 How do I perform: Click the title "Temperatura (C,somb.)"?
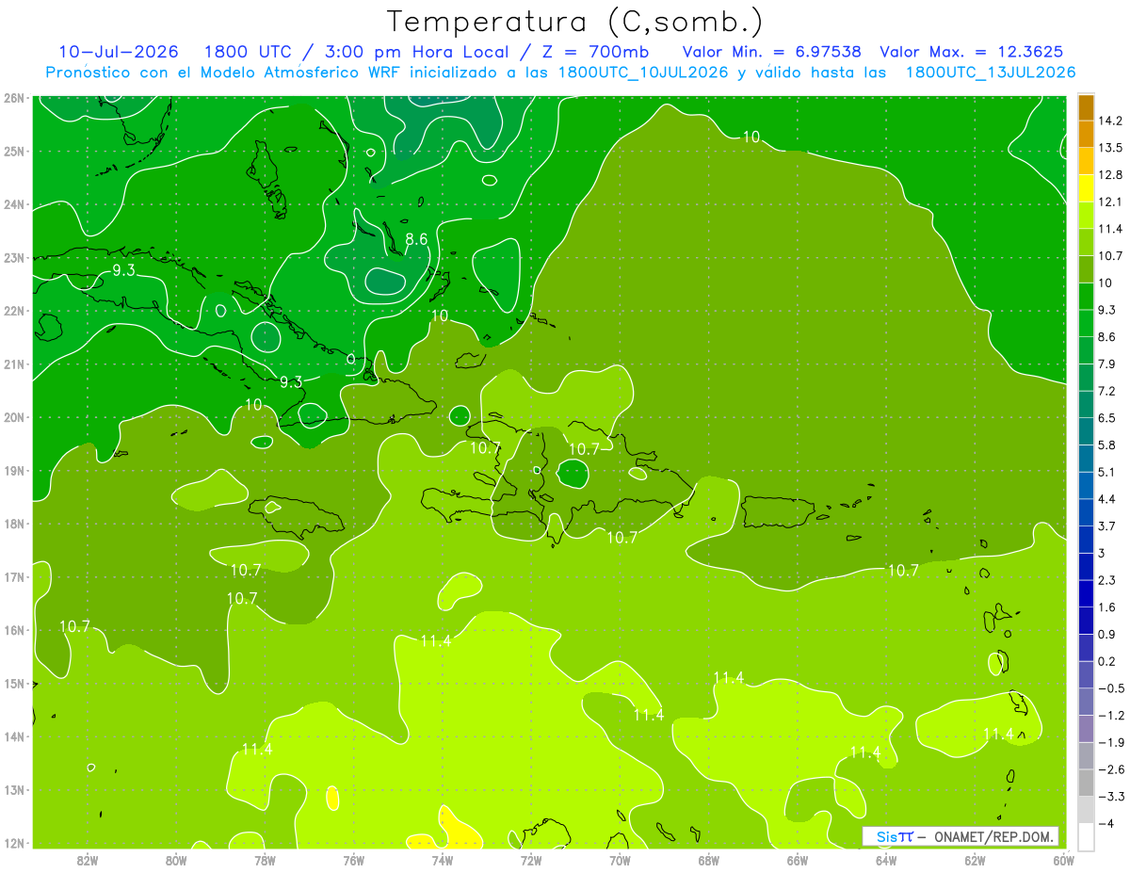(575, 23)
